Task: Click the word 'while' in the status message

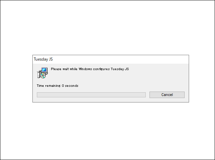Action: tap(73, 69)
